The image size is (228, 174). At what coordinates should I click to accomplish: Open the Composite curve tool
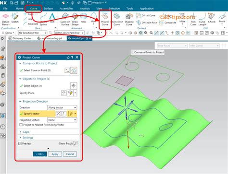(x=168, y=23)
